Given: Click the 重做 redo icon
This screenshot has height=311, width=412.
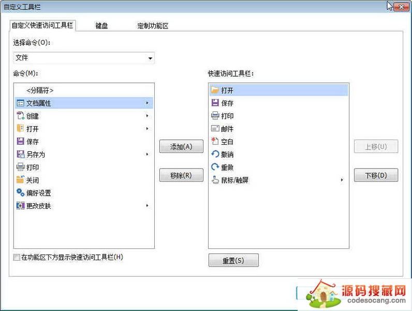Looking at the screenshot, I should pyautogui.click(x=215, y=167).
